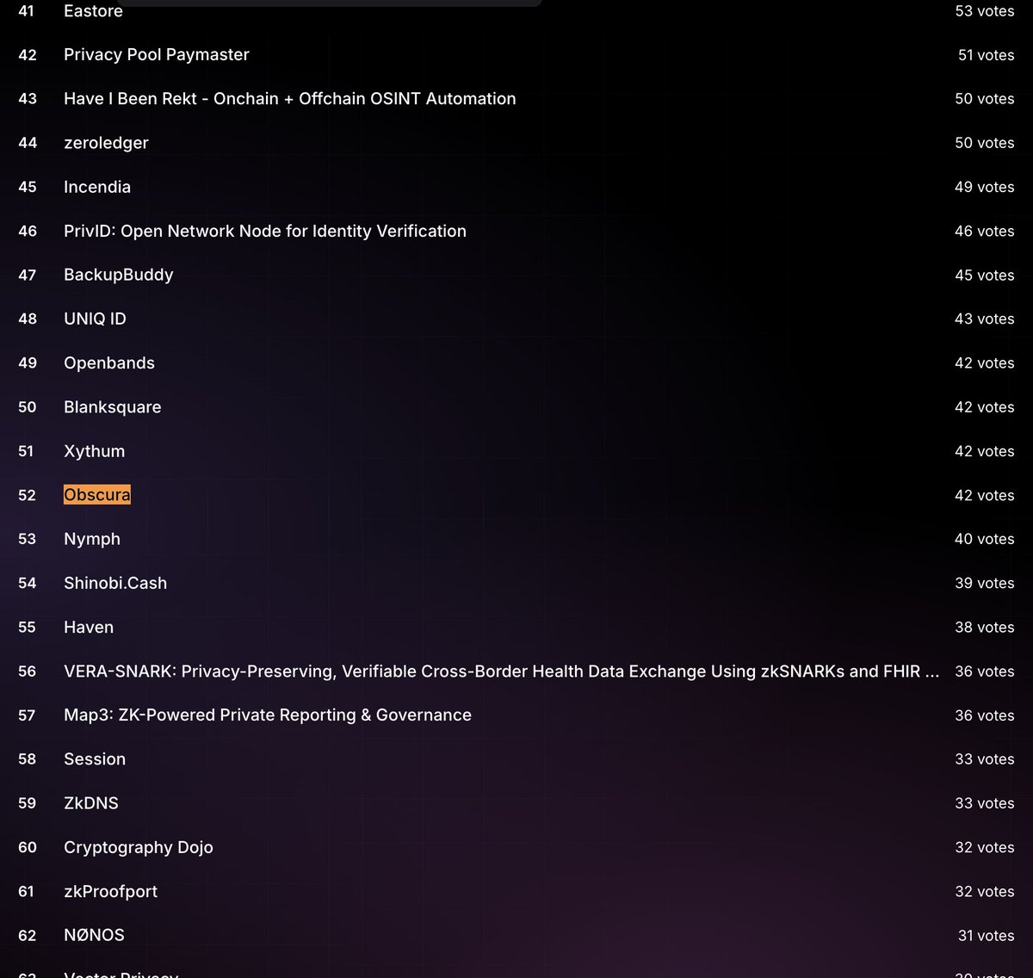Select the Haven project
Screen dimensions: 1033x978
(89, 628)
